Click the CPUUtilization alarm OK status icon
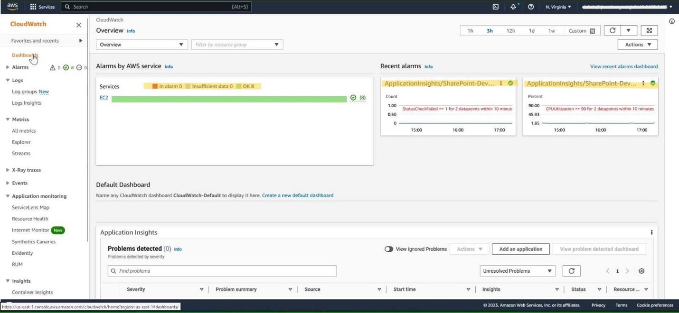Viewport: 679px width, 313px height. (653, 83)
